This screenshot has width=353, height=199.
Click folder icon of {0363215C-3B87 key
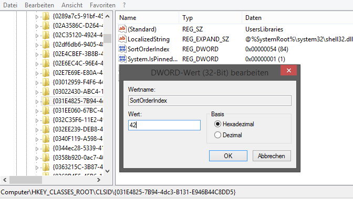point(46,167)
